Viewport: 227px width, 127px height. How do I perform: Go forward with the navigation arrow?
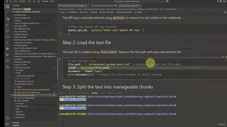86,1
